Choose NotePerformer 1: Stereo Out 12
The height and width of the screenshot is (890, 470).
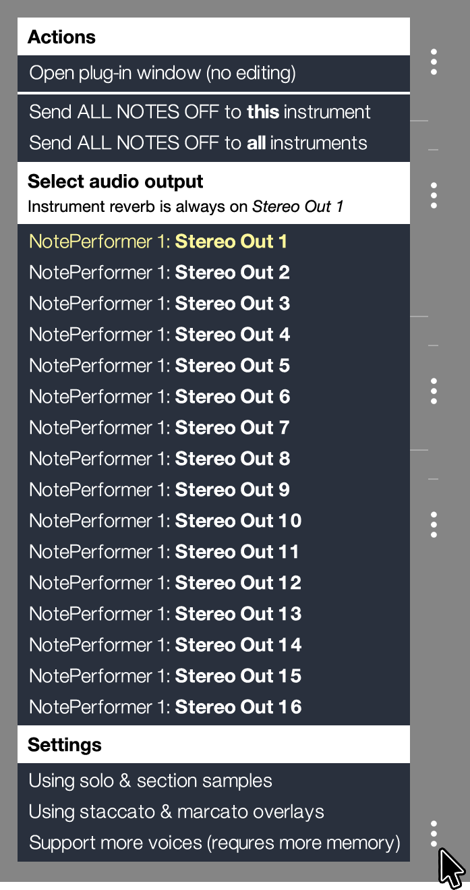(214, 583)
